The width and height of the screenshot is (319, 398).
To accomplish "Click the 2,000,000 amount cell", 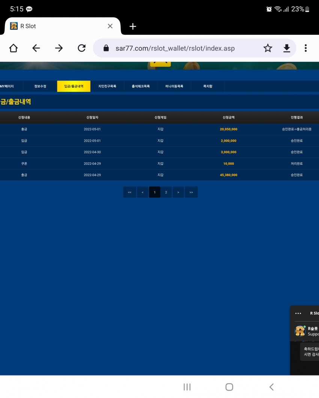I will [229, 141].
